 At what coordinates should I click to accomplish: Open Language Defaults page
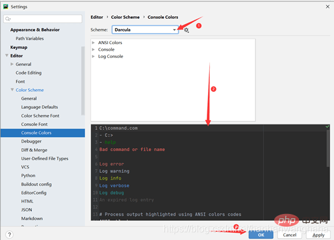tap(39, 107)
